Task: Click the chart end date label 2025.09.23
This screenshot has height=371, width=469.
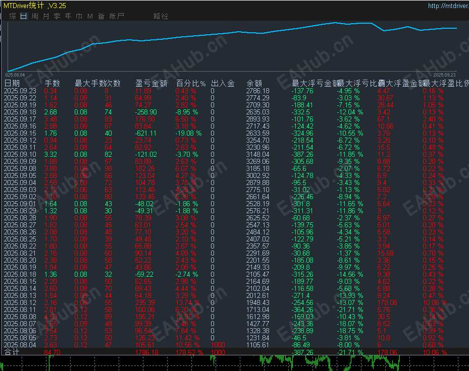Action: (444, 75)
